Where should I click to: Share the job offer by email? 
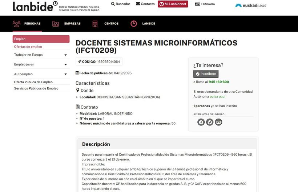218,122
